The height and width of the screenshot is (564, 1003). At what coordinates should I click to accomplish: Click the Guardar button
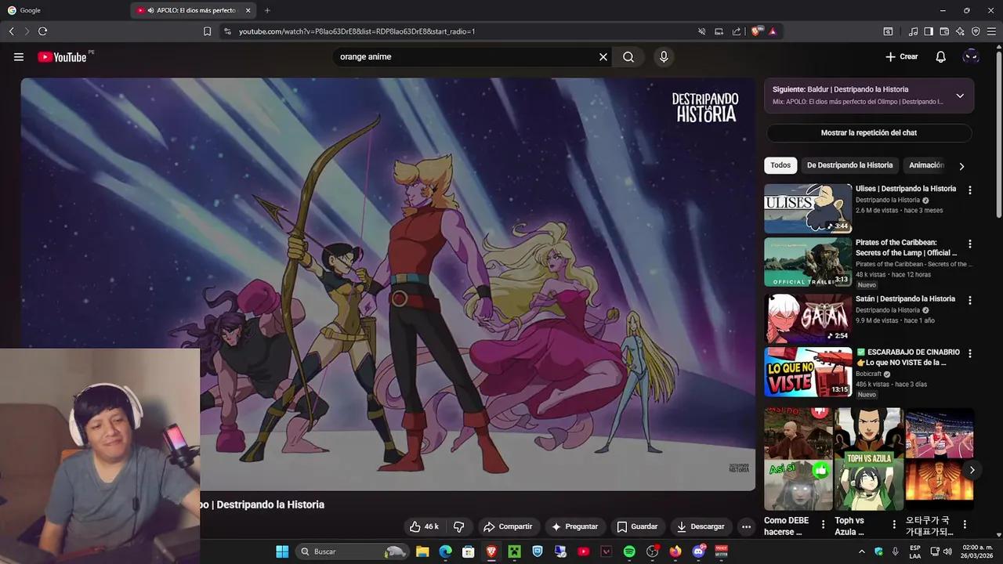[637, 526]
